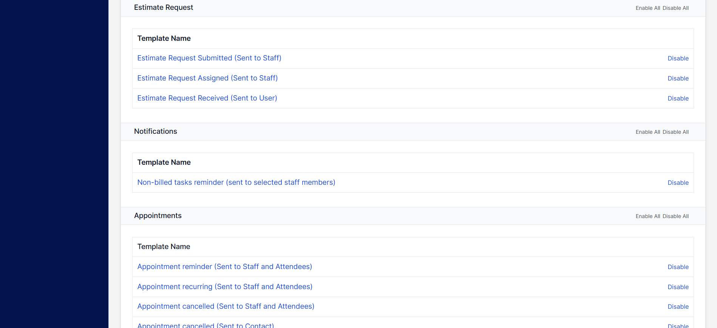The image size is (717, 328).
Task: Disable Estimate Request Submitted template
Action: click(678, 59)
